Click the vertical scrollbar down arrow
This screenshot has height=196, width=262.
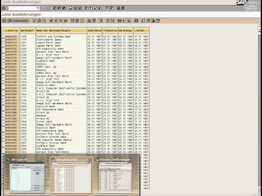(x=260, y=192)
